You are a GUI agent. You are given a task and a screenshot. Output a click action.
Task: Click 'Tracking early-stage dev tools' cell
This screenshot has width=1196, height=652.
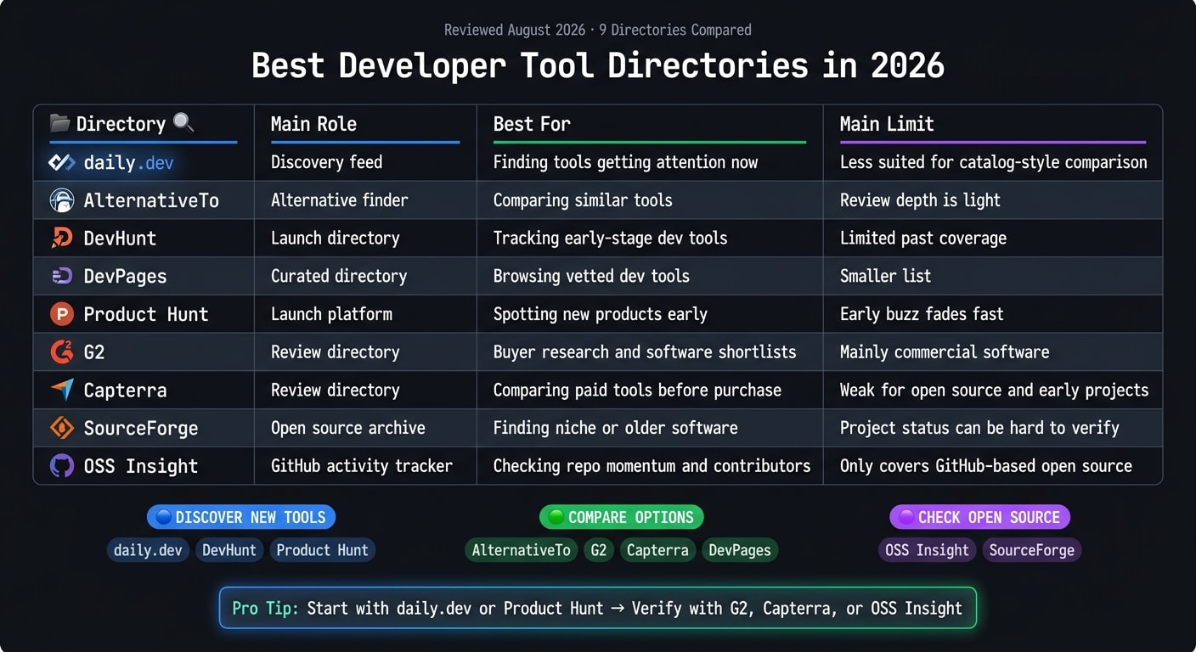[x=610, y=239]
